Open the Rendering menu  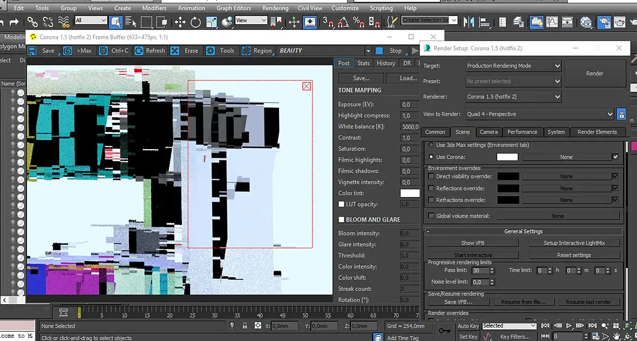coord(275,8)
